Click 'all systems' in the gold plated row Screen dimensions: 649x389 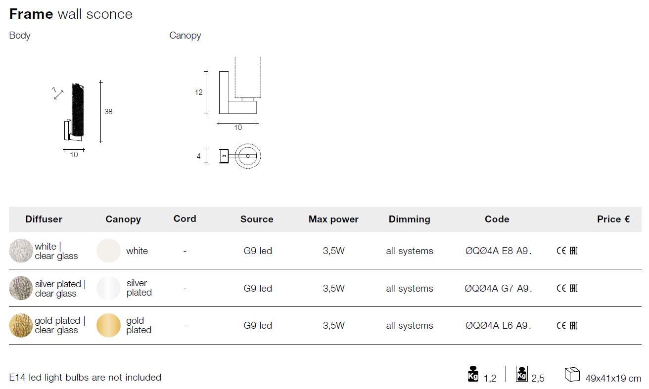[410, 326]
